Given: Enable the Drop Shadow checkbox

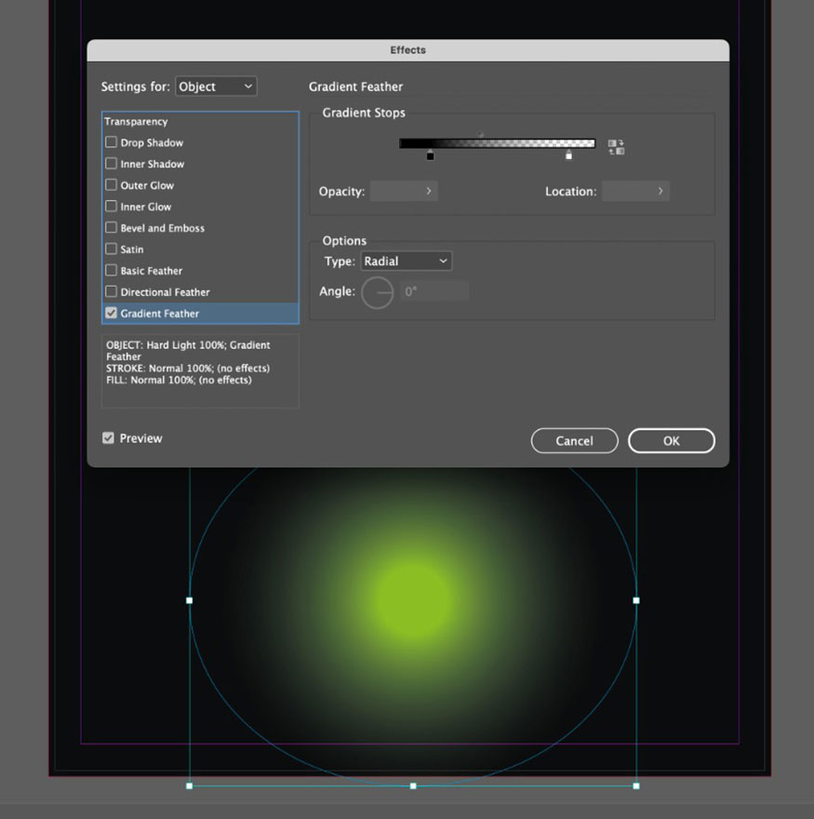Looking at the screenshot, I should pyautogui.click(x=111, y=142).
